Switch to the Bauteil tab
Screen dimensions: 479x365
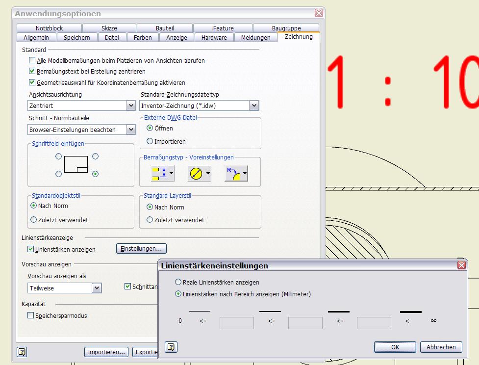(165, 28)
